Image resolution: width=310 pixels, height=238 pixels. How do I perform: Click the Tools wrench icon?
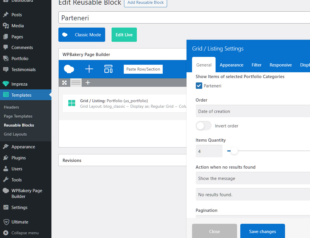pyautogui.click(x=6, y=180)
